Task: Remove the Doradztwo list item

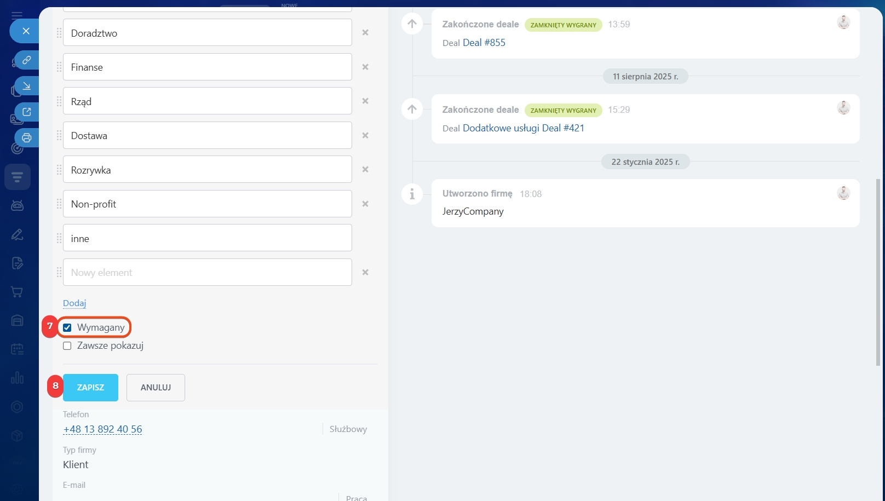Action: 365,33
